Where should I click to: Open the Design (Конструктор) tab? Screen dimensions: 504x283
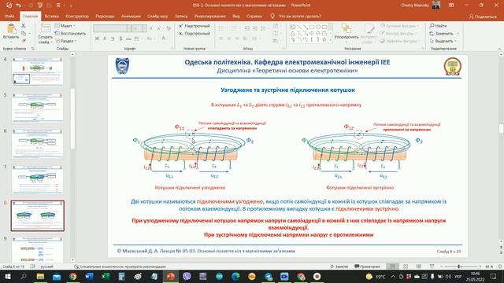(77, 16)
